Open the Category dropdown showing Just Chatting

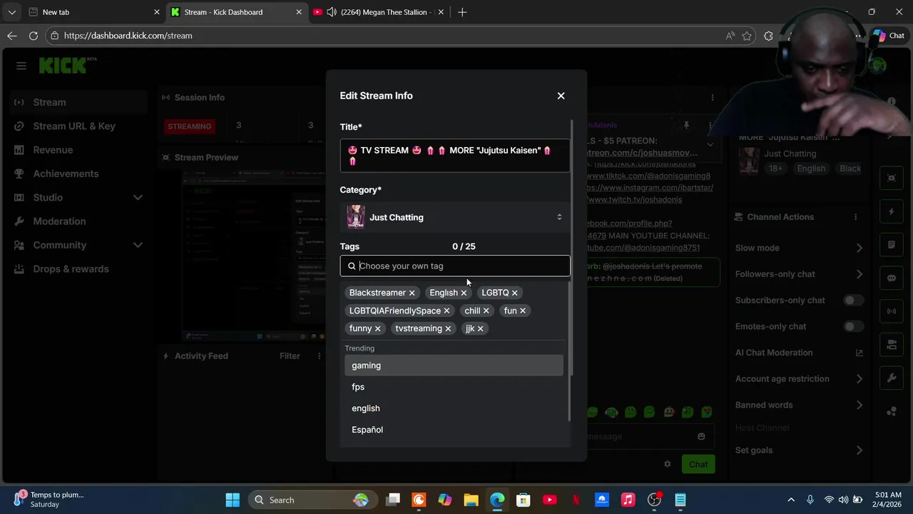tap(455, 217)
